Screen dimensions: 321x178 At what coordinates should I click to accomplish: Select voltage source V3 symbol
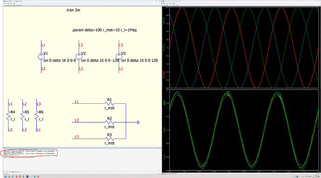[119, 57]
